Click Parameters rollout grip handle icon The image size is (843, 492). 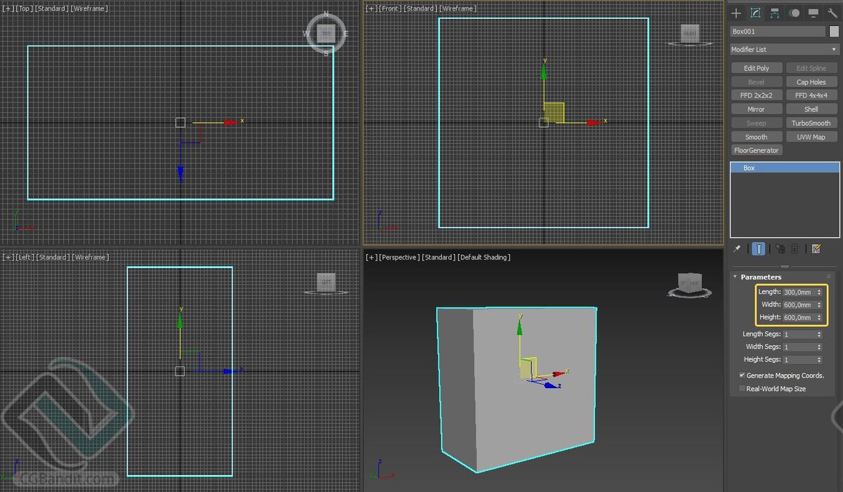pos(829,277)
